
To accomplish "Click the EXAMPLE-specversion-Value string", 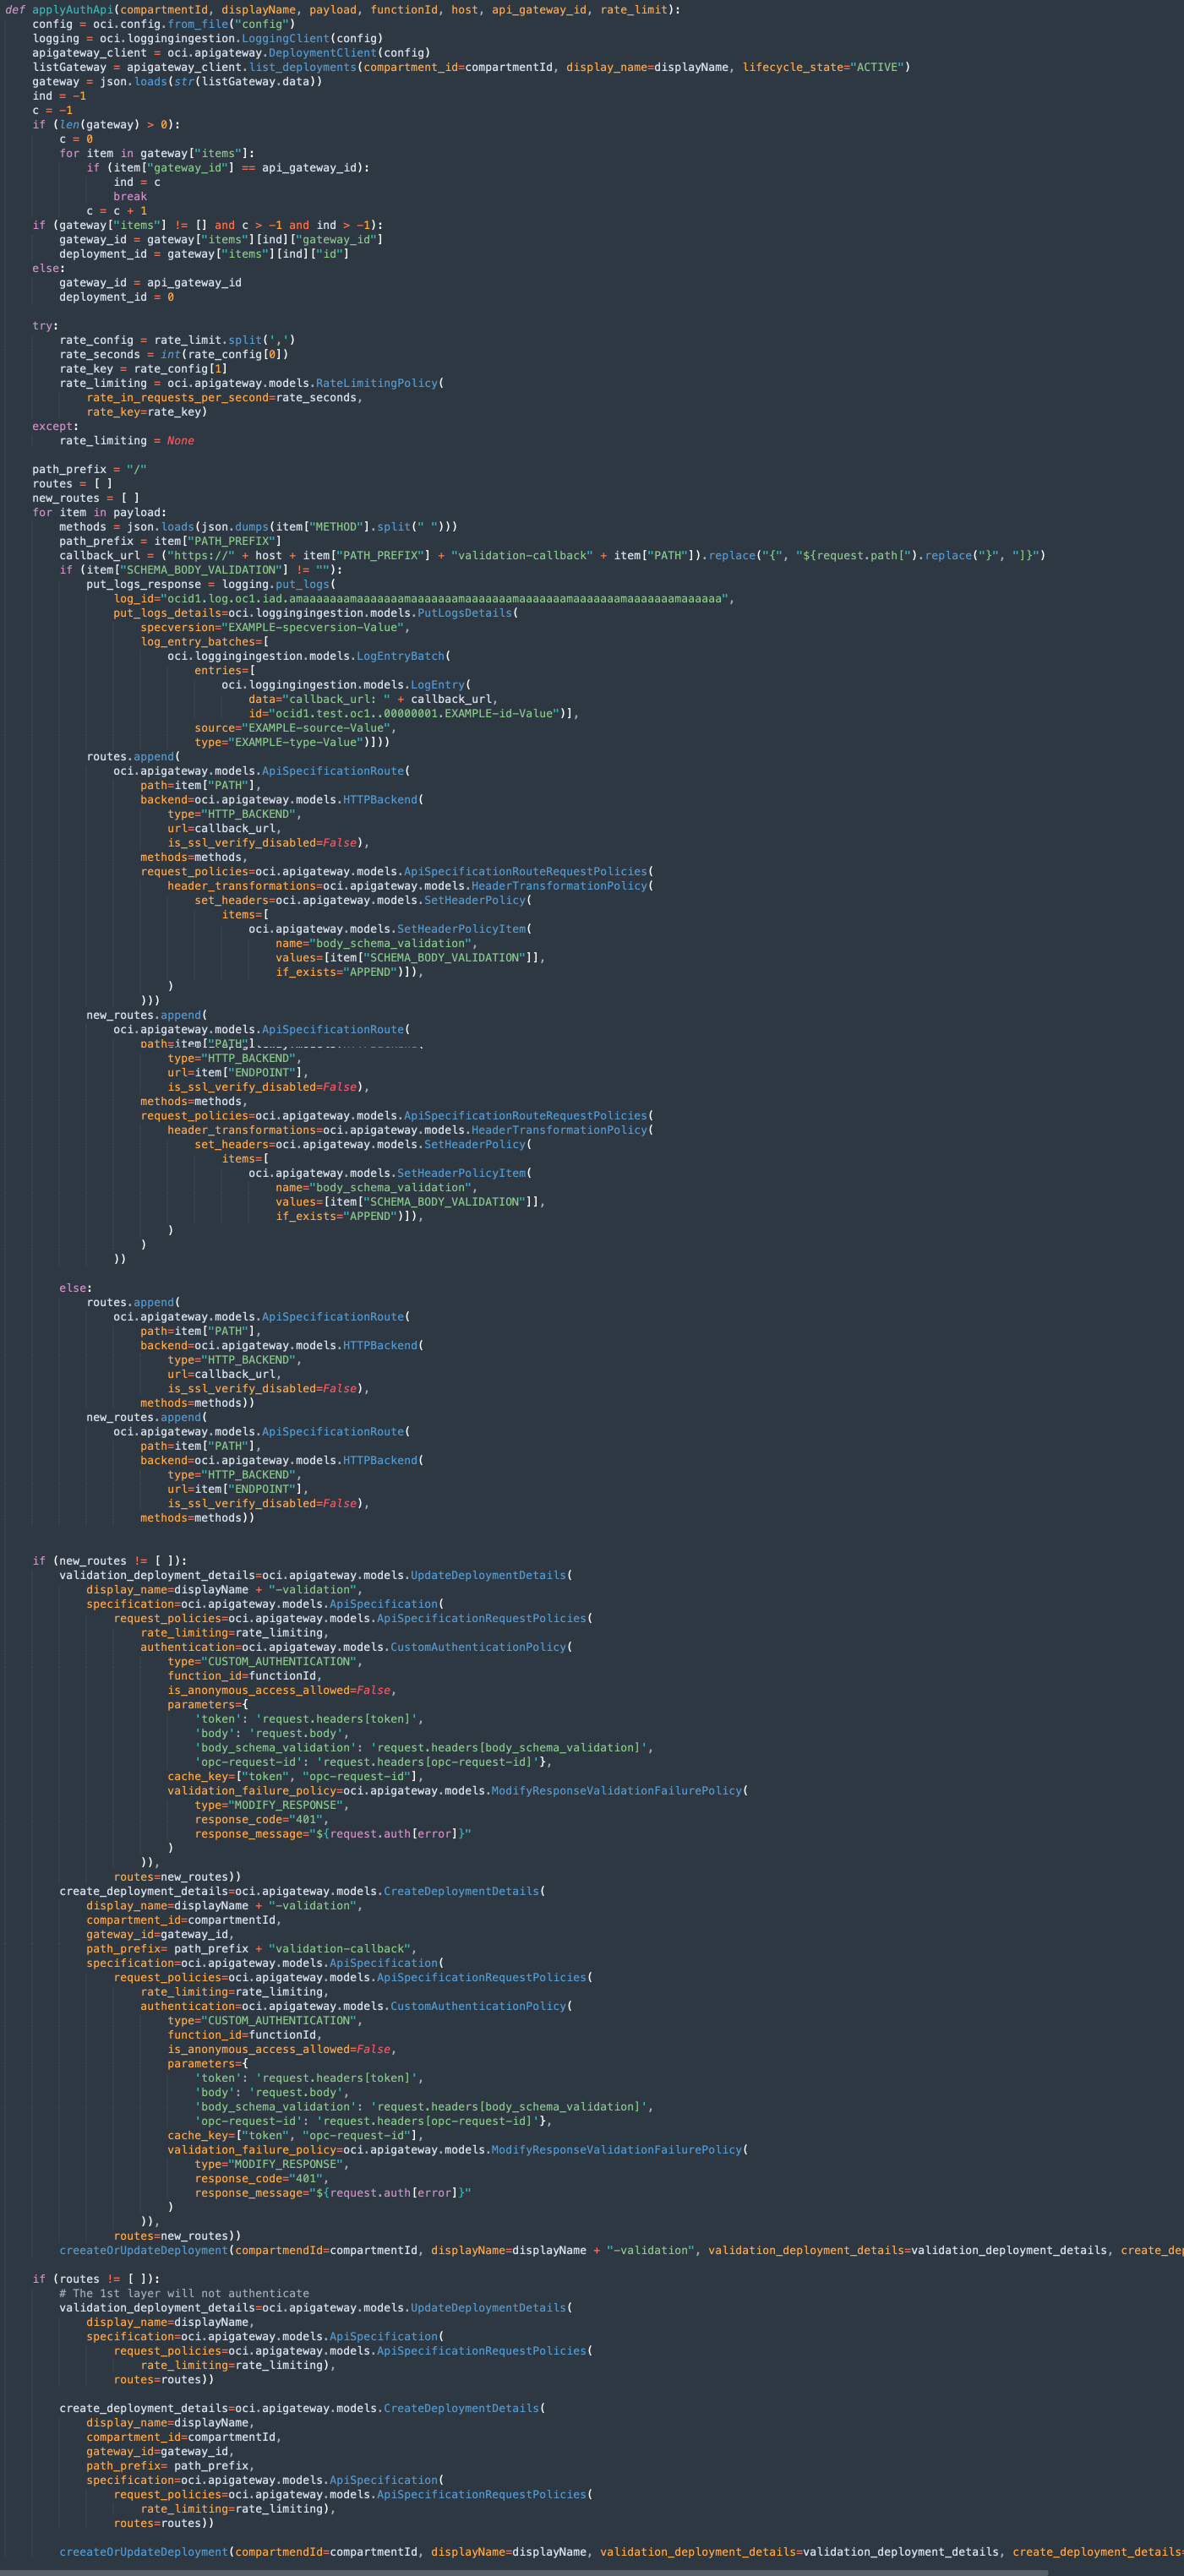I will click(x=314, y=628).
